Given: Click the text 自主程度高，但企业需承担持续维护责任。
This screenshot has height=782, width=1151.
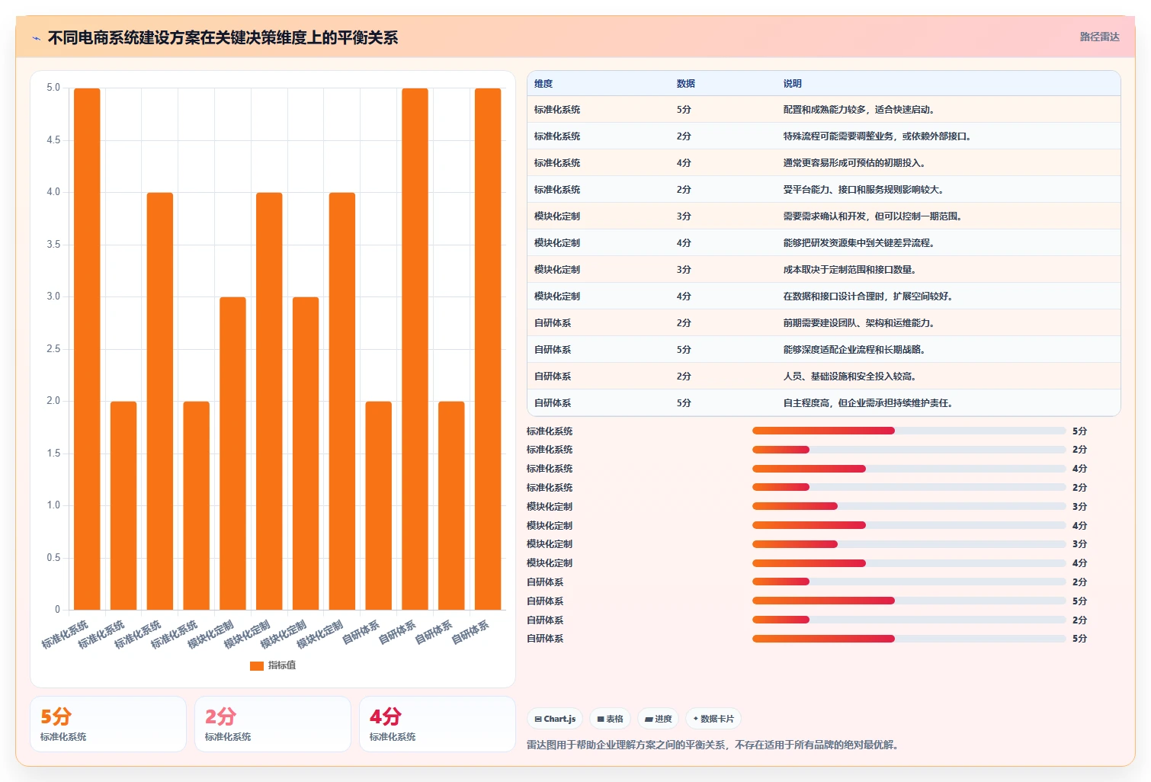Looking at the screenshot, I should click(868, 403).
